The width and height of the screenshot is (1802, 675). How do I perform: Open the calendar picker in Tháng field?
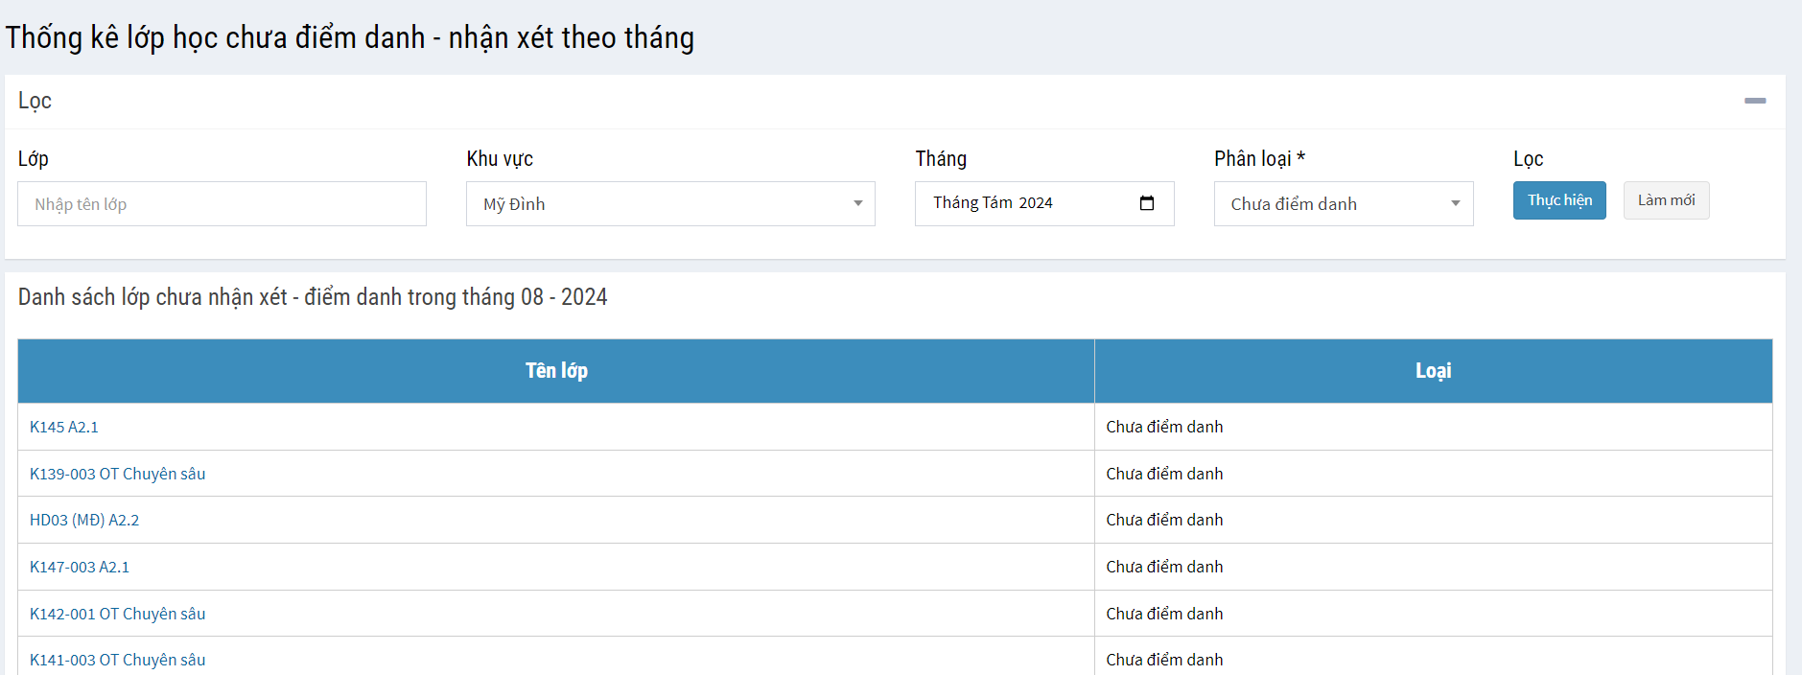pyautogui.click(x=1146, y=203)
